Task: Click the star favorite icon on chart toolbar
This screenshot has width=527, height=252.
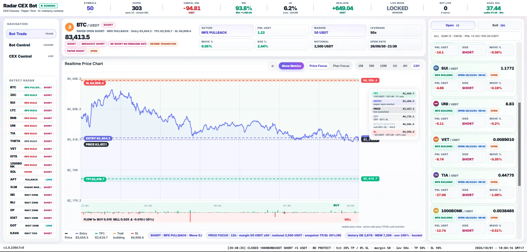Action: pos(272,66)
